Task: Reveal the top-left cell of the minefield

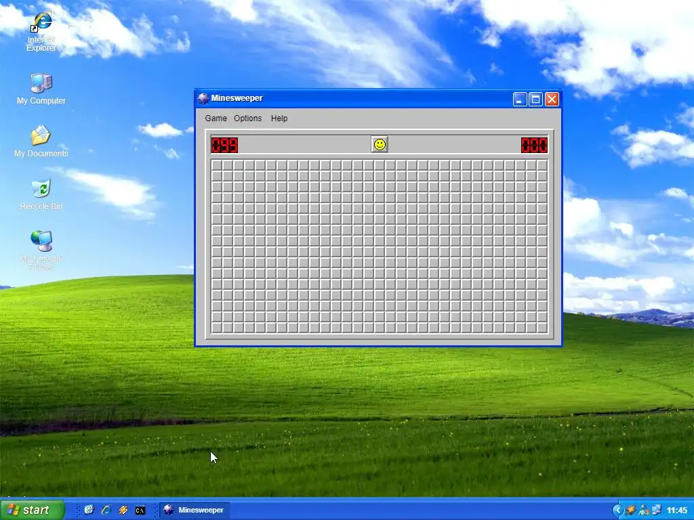Action: point(216,165)
